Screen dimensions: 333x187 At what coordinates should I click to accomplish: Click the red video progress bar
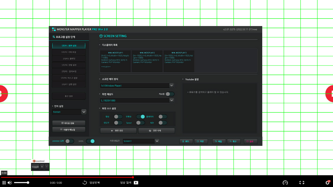point(67,177)
